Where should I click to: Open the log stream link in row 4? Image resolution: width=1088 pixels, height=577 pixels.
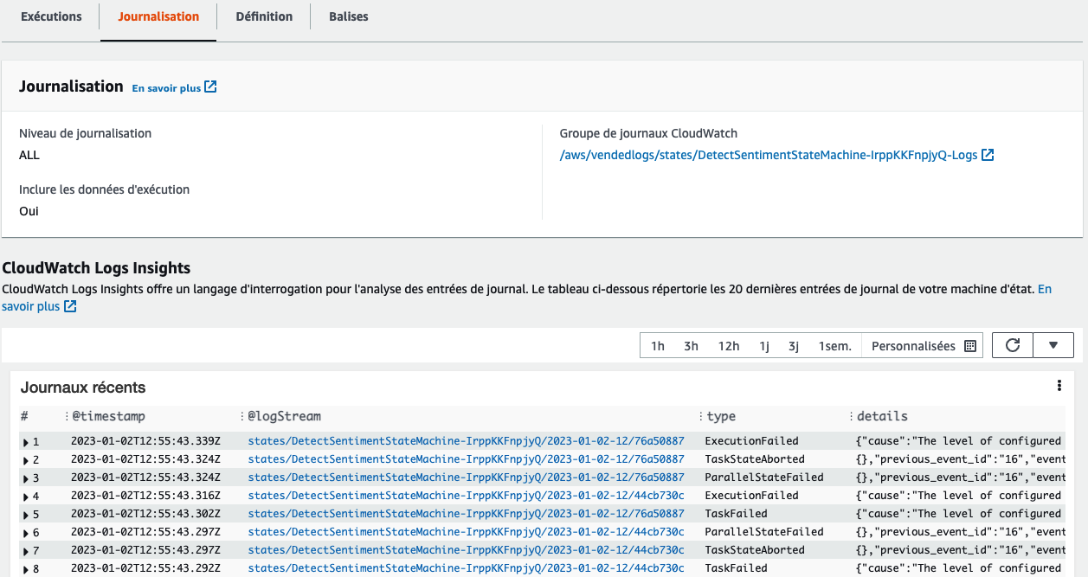(x=467, y=496)
